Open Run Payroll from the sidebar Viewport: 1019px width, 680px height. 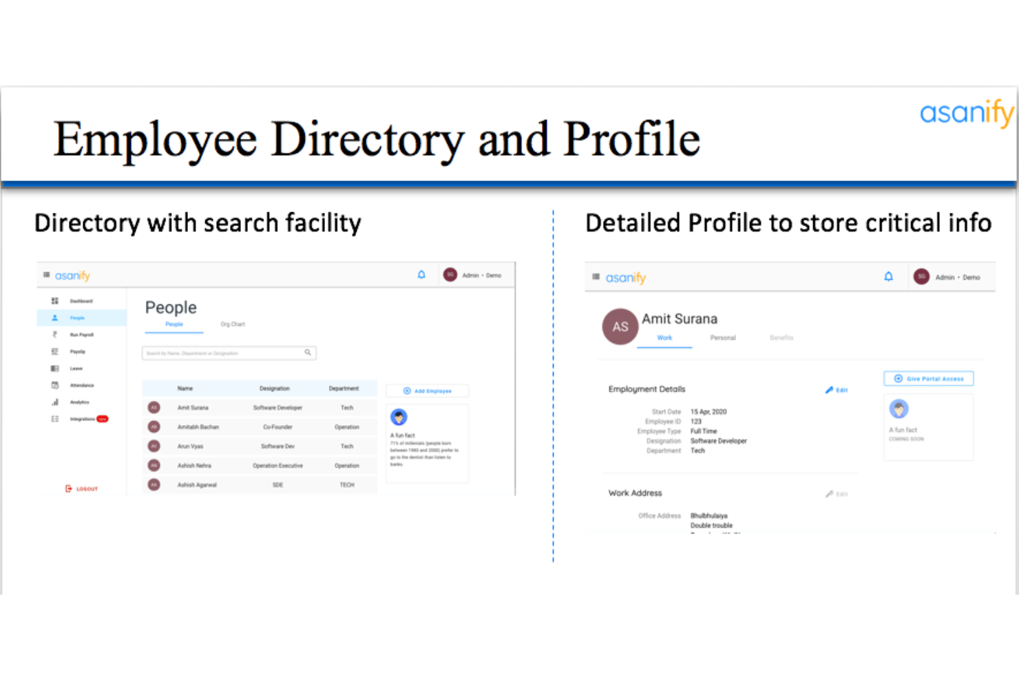[81, 335]
